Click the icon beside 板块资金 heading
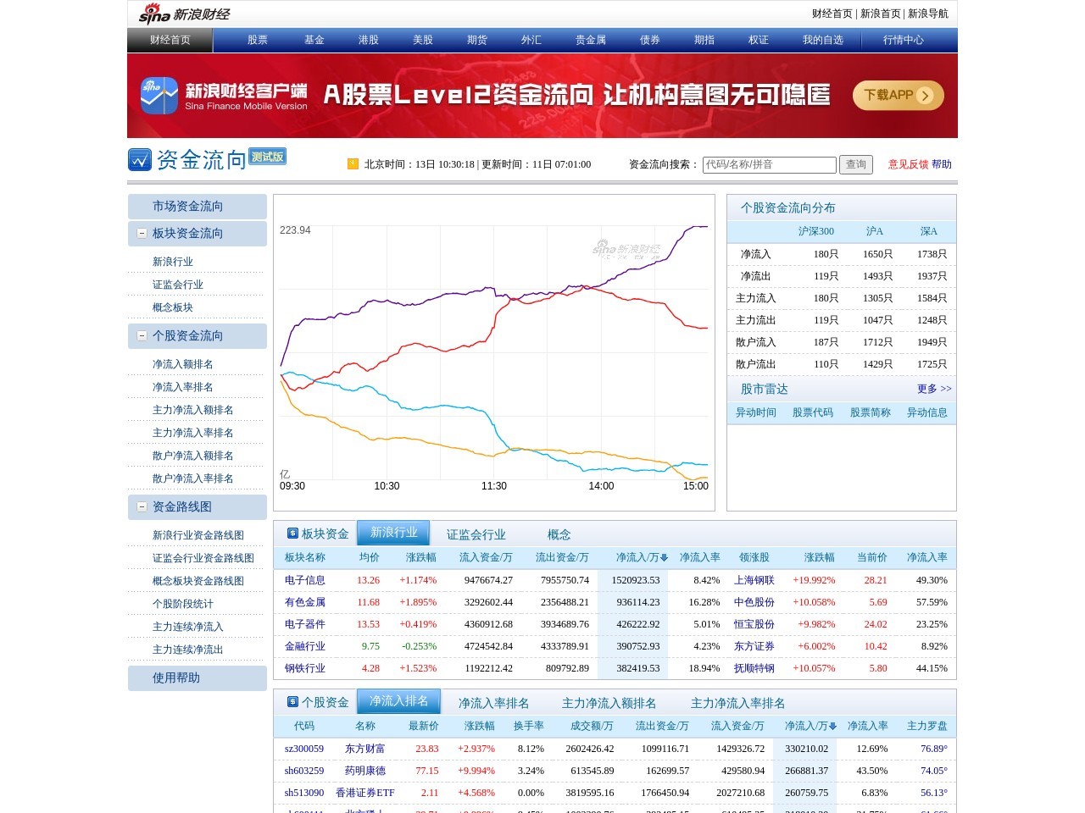 pos(292,534)
